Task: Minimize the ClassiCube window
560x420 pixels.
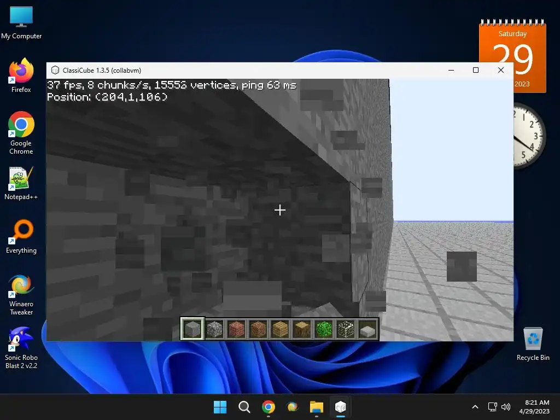Action: [451, 71]
